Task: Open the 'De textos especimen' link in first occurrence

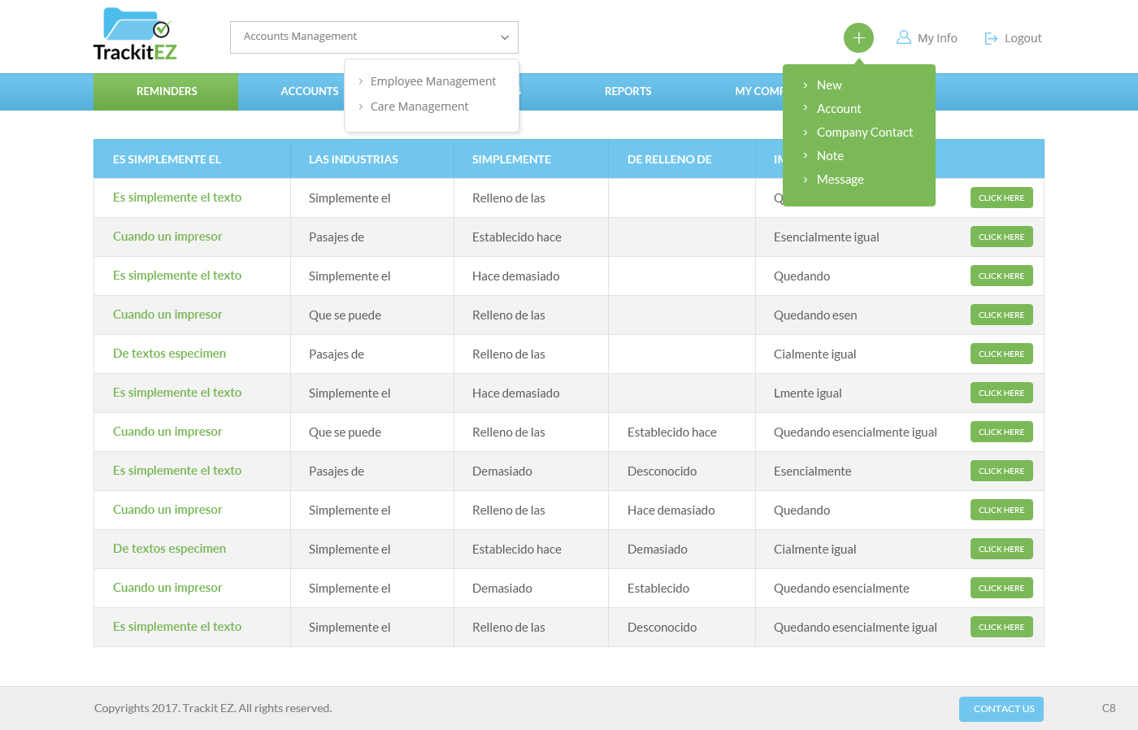Action: click(x=169, y=354)
